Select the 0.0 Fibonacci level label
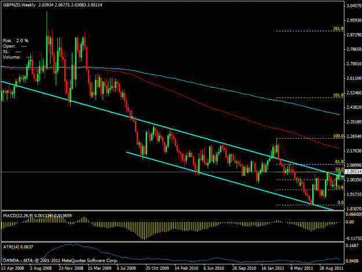The height and width of the screenshot is (272, 362). pos(341,202)
